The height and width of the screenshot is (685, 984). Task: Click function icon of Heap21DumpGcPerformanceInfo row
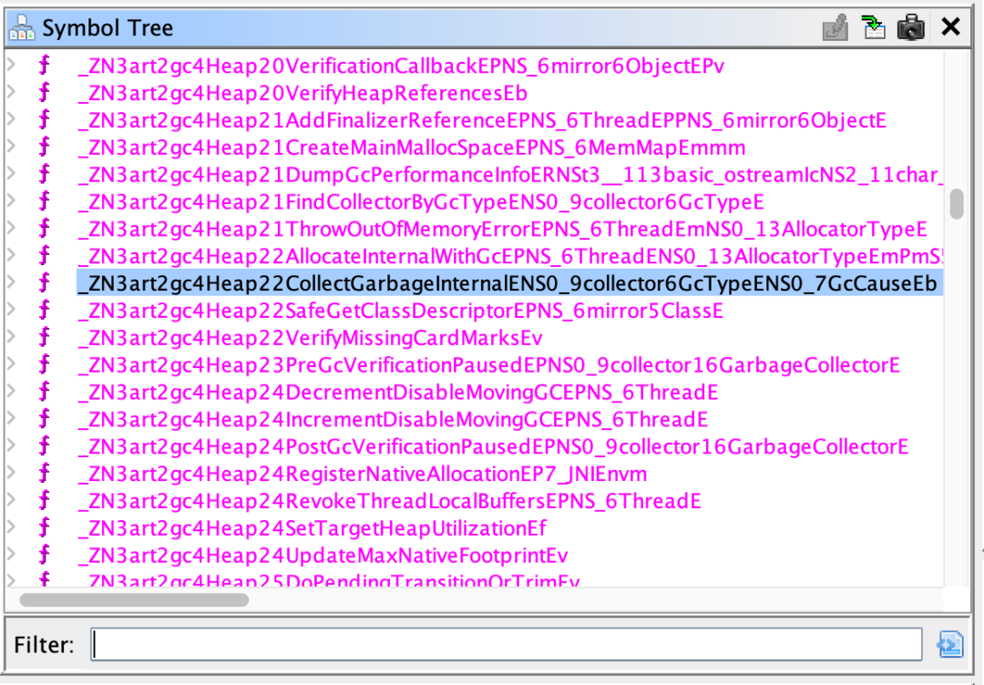44,174
